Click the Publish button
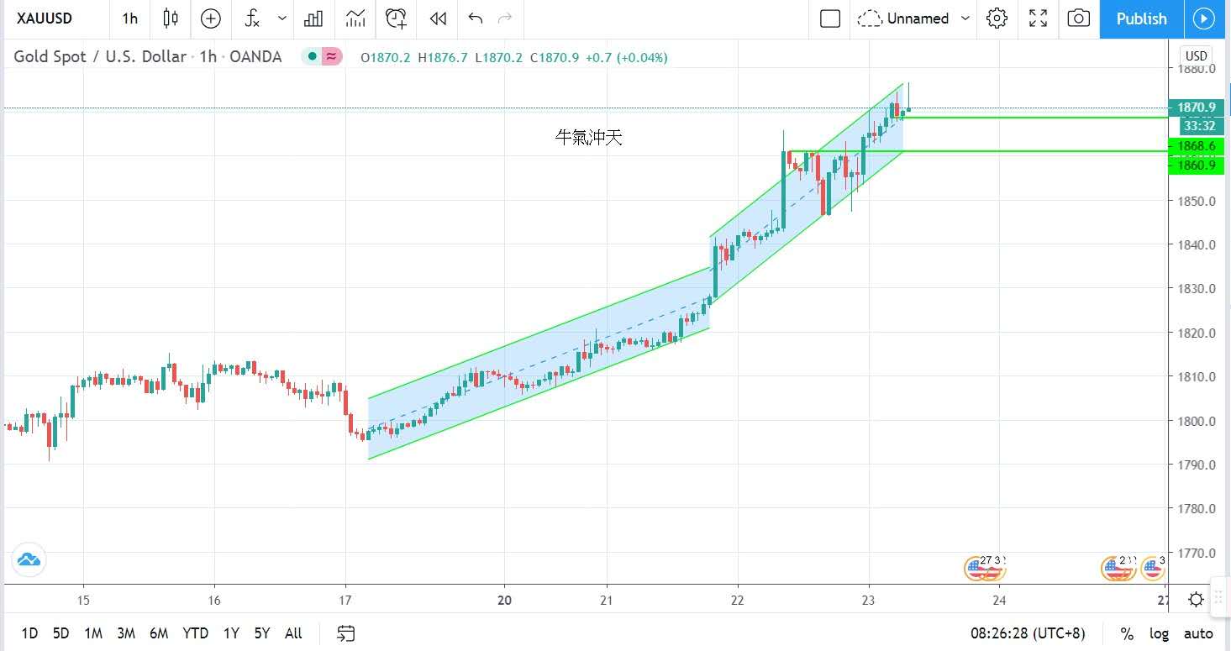This screenshot has height=651, width=1231. click(x=1141, y=18)
